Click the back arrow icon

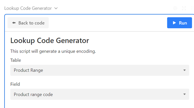(14, 23)
